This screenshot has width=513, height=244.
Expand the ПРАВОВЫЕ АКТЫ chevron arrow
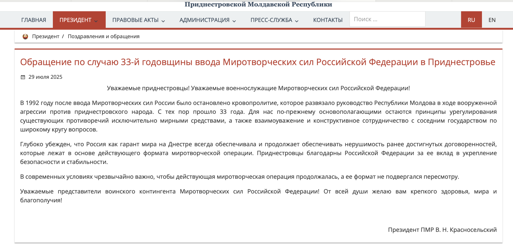163,21
